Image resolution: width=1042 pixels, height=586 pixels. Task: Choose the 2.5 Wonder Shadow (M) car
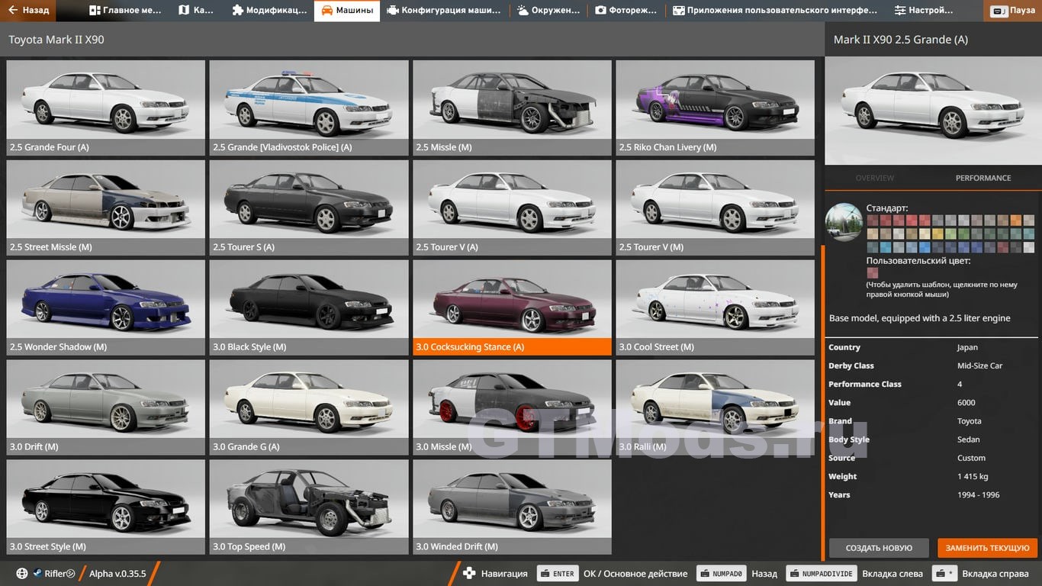pyautogui.click(x=106, y=307)
